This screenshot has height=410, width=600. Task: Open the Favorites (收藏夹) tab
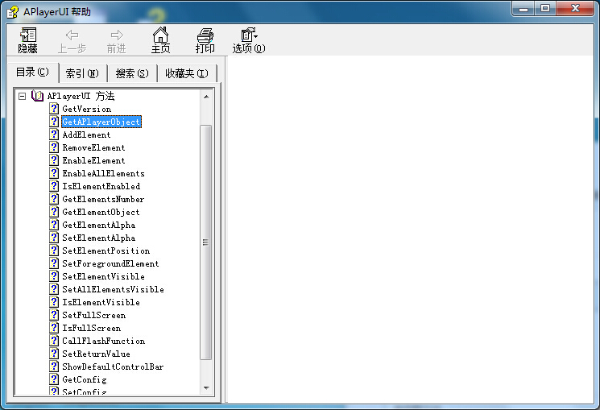(x=187, y=73)
